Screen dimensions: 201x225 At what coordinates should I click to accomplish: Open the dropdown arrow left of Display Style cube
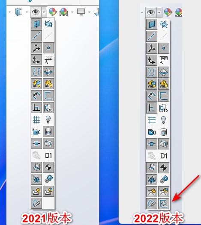click(x=9, y=12)
